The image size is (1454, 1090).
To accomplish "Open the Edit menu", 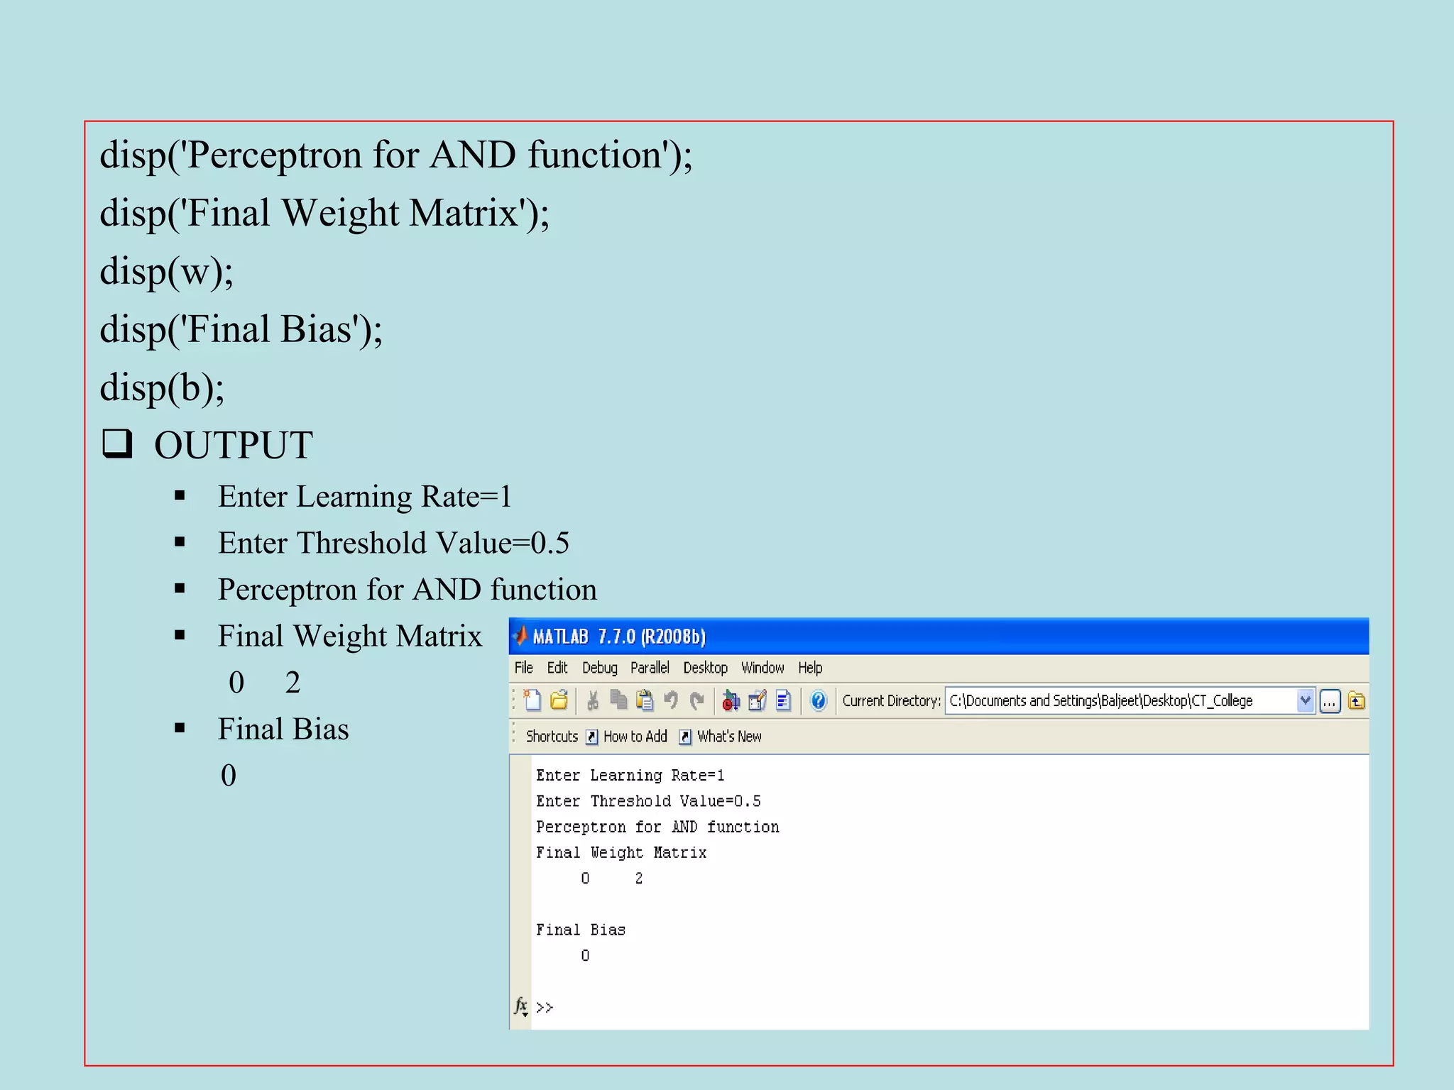I will pyautogui.click(x=557, y=668).
